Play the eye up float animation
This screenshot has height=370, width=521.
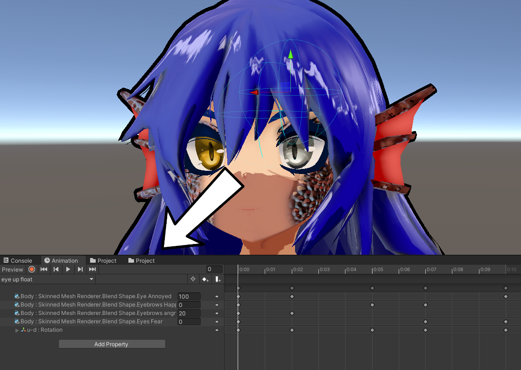tap(67, 269)
